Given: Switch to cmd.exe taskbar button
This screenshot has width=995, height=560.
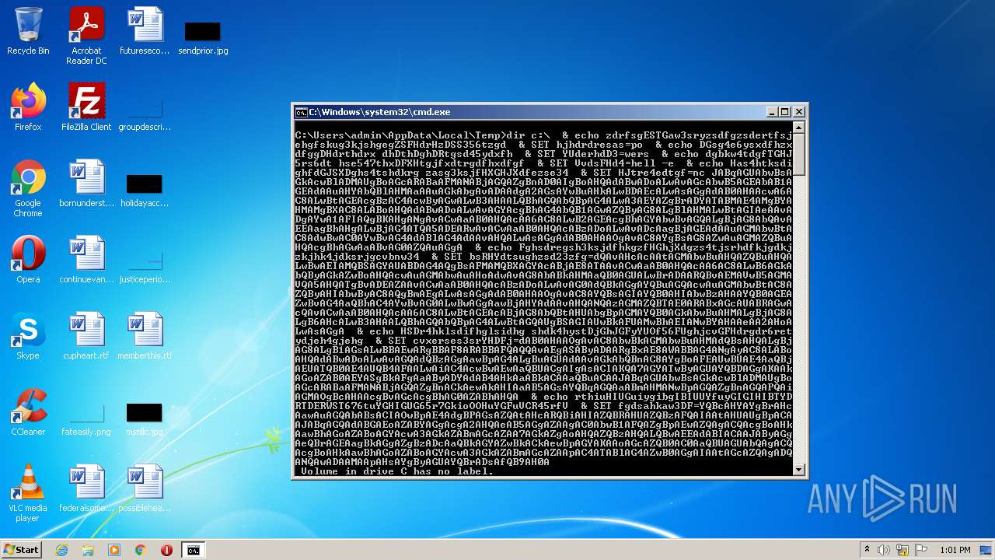Looking at the screenshot, I should 193,550.
